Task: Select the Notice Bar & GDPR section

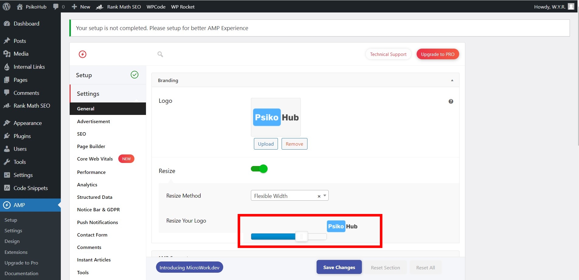Action: (x=98, y=209)
